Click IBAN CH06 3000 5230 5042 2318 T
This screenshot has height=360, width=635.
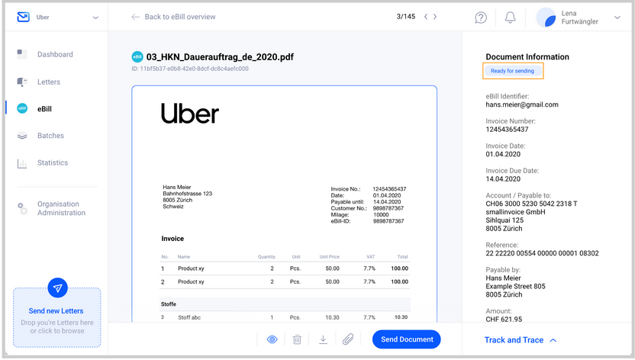click(531, 204)
